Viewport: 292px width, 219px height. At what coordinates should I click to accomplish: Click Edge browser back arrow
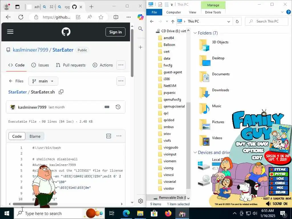[x=8, y=17]
